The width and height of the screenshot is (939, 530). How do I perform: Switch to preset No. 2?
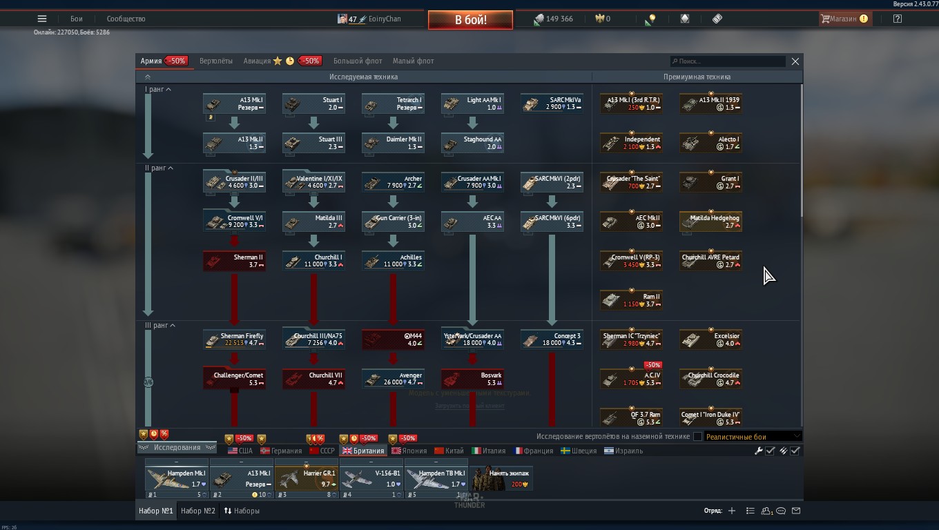click(x=198, y=511)
